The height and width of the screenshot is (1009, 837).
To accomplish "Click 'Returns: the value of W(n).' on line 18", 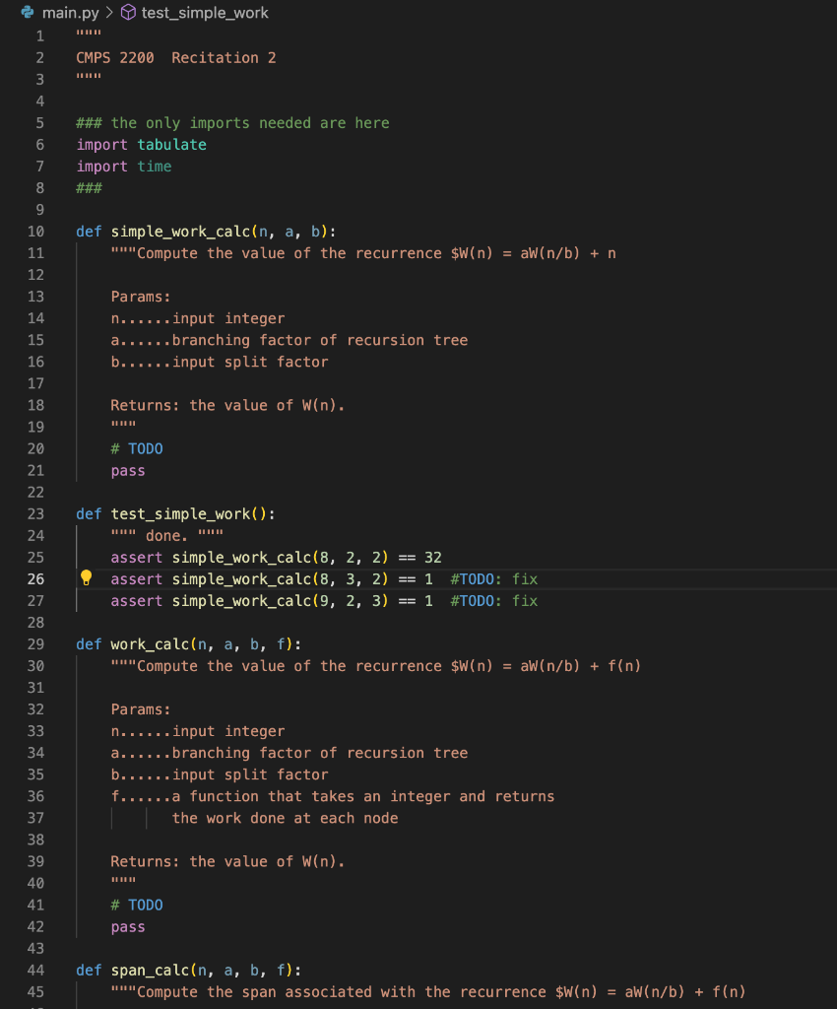I will click(x=227, y=405).
